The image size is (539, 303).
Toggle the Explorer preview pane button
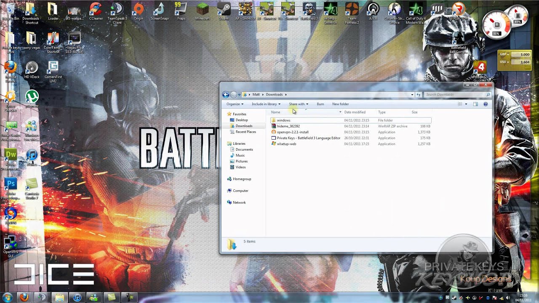475,104
